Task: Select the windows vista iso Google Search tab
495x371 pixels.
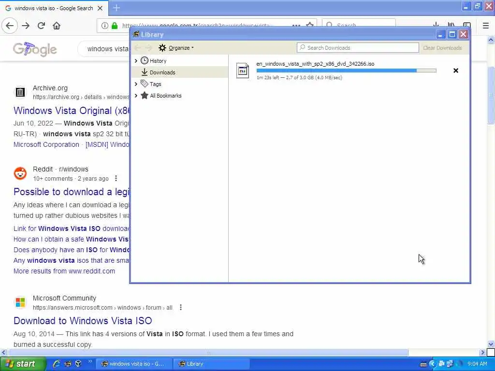Action: pyautogui.click(x=54, y=8)
